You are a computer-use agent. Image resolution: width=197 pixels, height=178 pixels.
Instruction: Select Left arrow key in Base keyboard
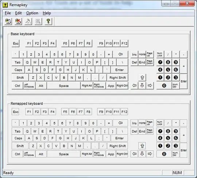(134, 86)
